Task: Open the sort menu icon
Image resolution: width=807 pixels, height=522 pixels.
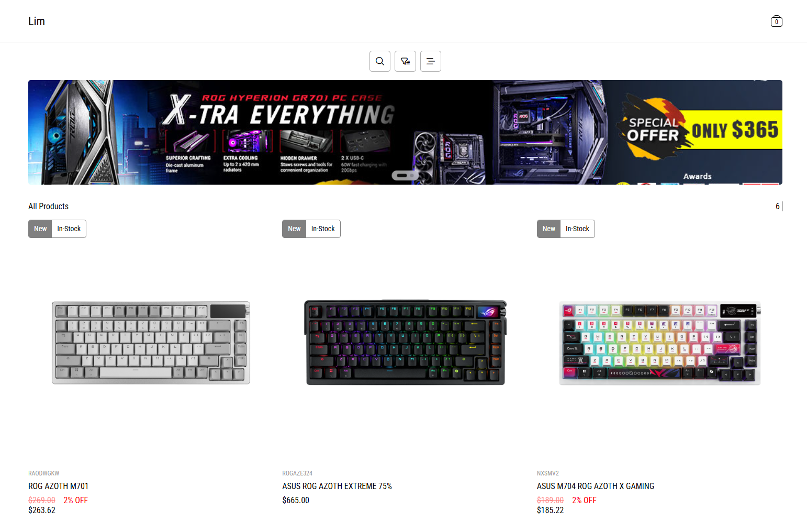Action: pos(431,61)
